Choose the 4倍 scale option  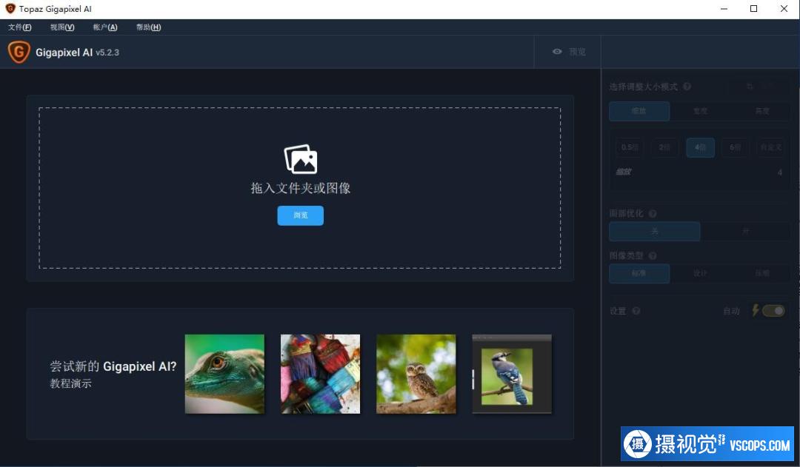(701, 147)
